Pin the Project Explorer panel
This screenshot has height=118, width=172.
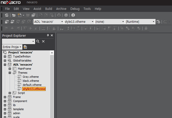coord(48,35)
